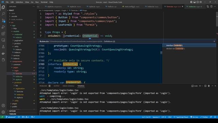Synchronize changes icon in status bar
This screenshot has height=123, width=218.
click(x=19, y=117)
